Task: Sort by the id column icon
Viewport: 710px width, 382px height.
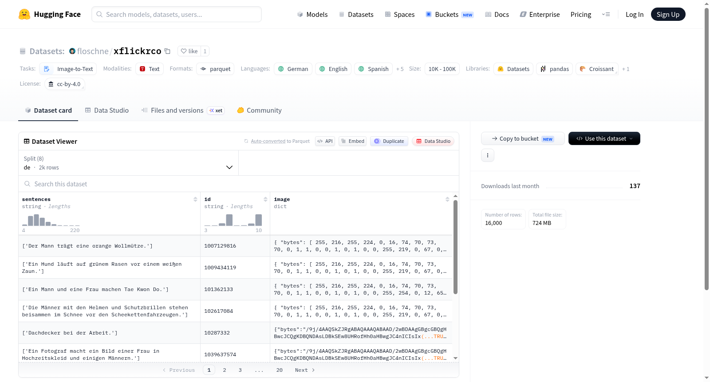Action: tap(265, 199)
